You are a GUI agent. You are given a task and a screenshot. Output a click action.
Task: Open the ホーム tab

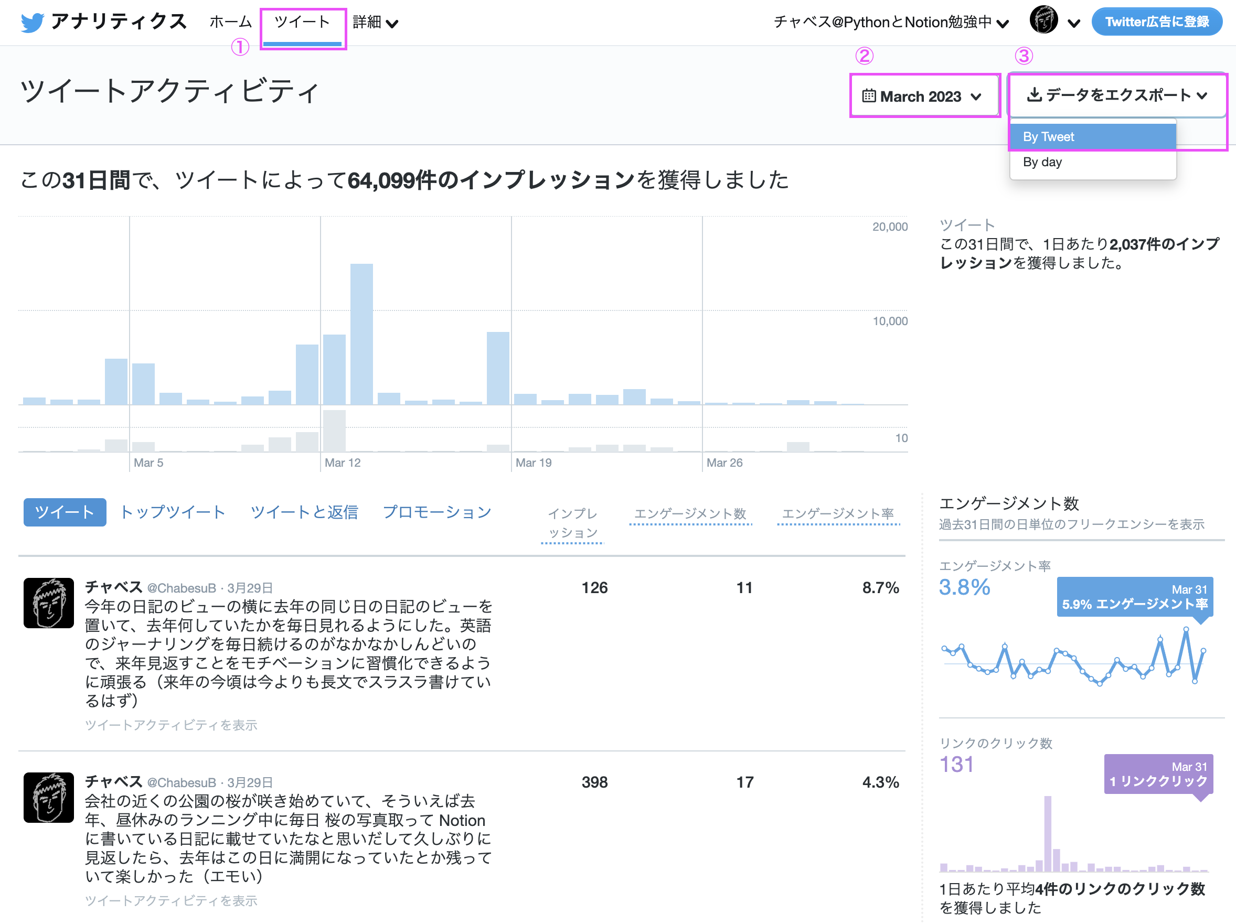coord(231,22)
